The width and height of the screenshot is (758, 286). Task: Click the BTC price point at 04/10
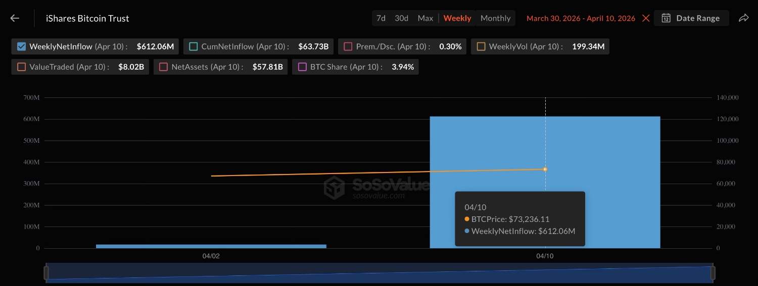pyautogui.click(x=545, y=169)
